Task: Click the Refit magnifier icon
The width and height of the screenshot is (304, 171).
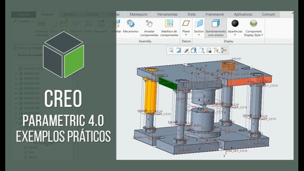Action: [171, 50]
